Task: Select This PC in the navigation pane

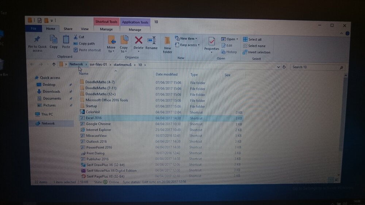Action: (x=44, y=114)
